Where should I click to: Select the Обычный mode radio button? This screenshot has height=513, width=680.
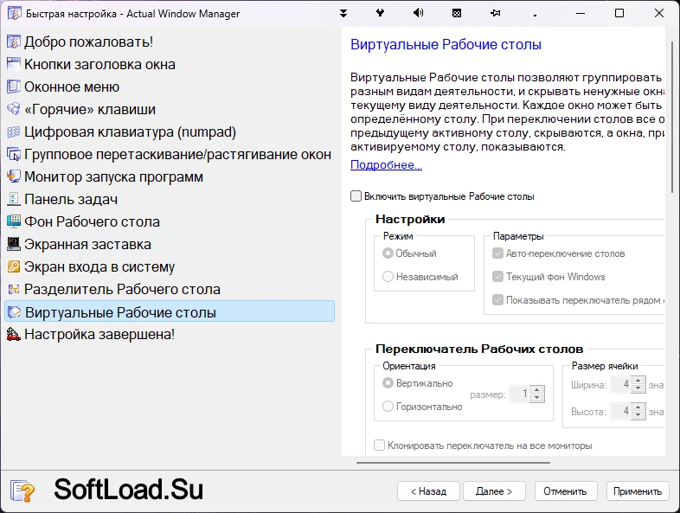pyautogui.click(x=388, y=253)
